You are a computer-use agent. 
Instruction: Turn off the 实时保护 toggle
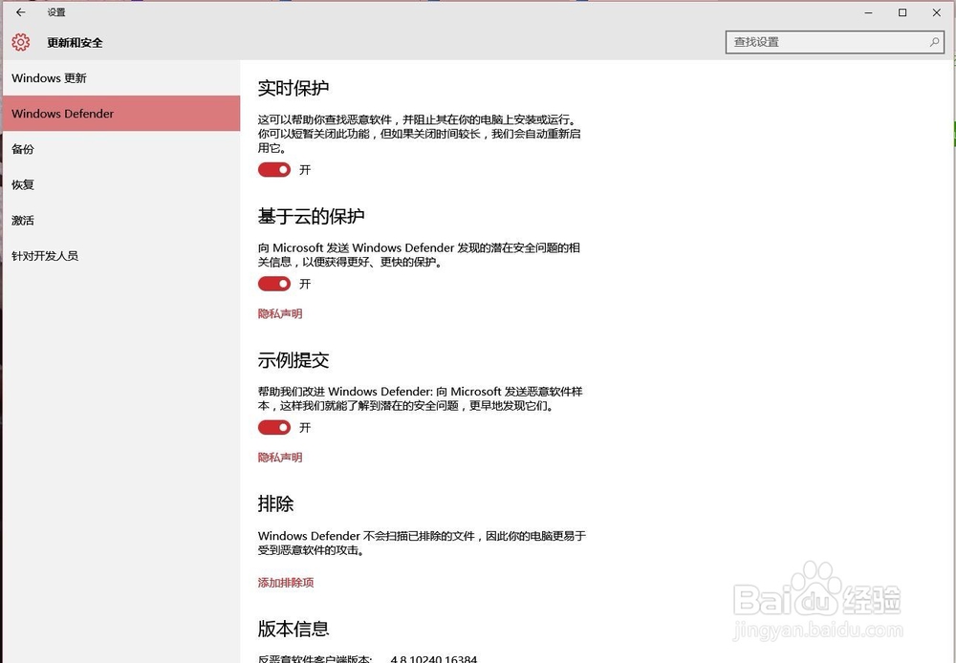tap(274, 169)
